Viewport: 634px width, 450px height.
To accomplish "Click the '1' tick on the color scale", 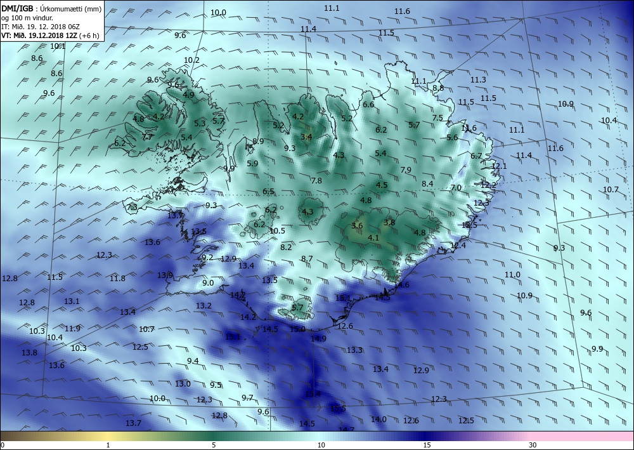I will coord(108,445).
